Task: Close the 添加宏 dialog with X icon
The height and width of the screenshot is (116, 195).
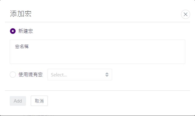Action: (x=186, y=14)
